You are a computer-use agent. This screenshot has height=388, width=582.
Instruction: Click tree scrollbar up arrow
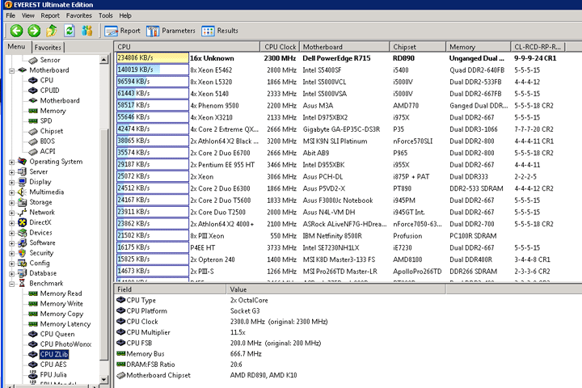[104, 59]
